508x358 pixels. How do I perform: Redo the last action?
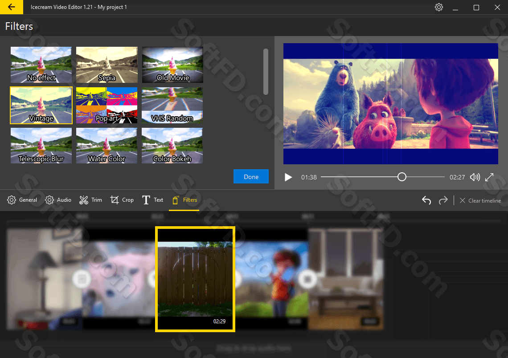tap(443, 200)
